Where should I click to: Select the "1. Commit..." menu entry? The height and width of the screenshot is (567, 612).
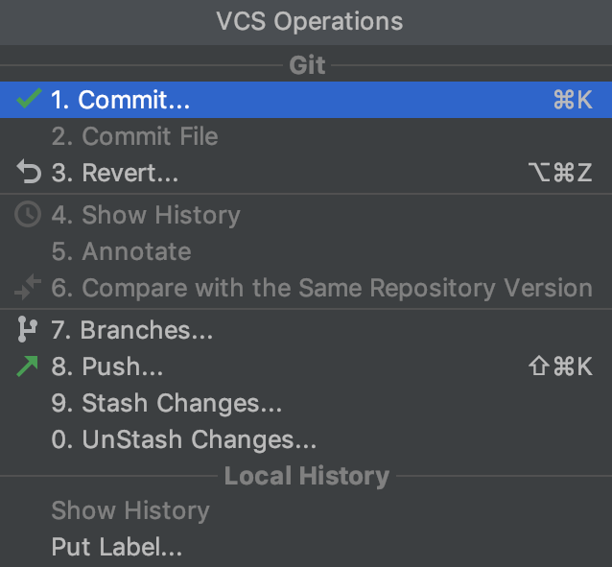click(121, 100)
